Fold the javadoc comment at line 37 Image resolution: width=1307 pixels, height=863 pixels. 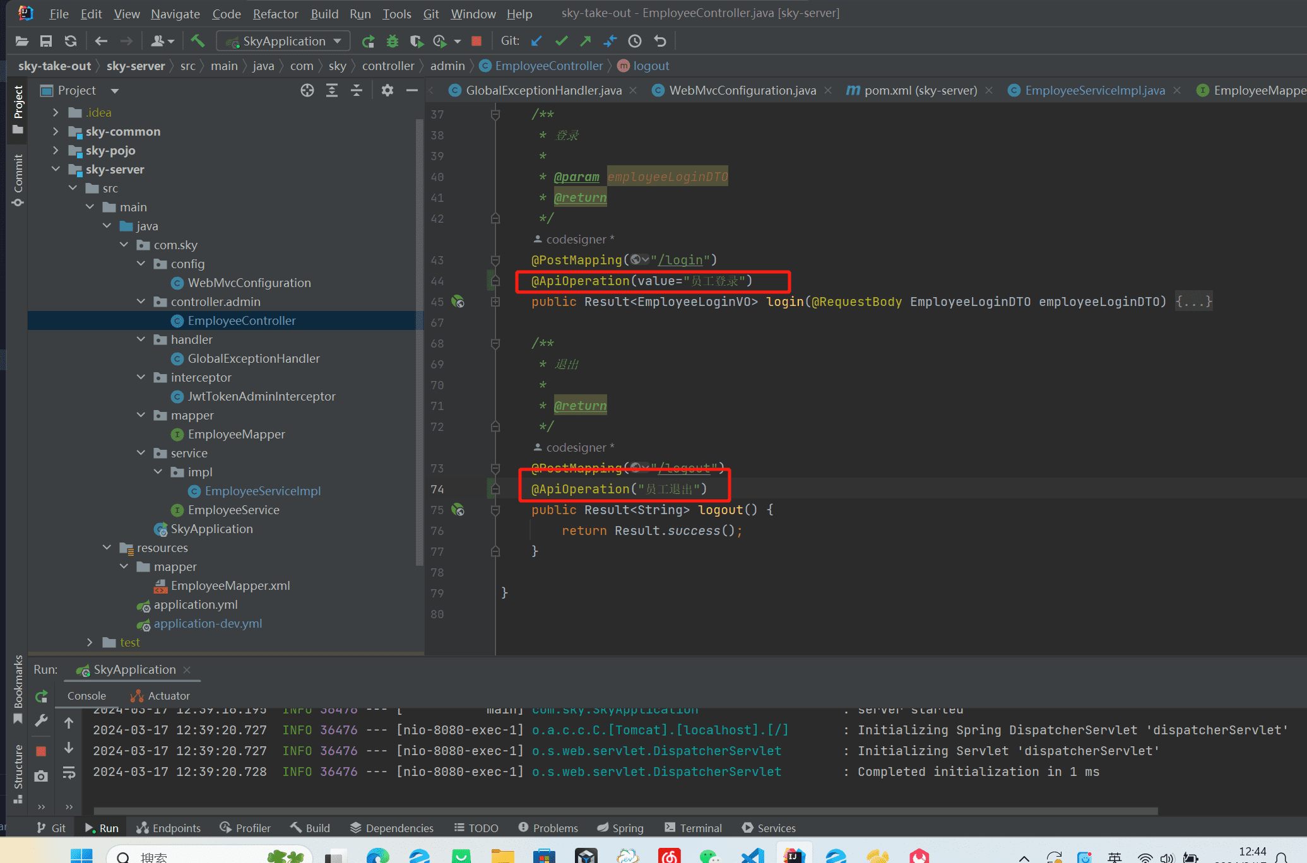click(x=495, y=115)
